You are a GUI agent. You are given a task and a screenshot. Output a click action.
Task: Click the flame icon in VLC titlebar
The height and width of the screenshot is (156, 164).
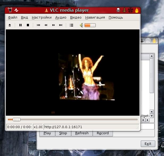click(x=137, y=10)
